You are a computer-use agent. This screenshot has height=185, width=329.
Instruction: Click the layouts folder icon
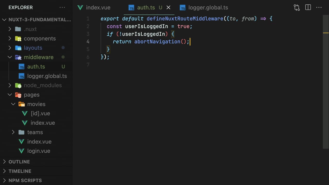pyautogui.click(x=18, y=48)
